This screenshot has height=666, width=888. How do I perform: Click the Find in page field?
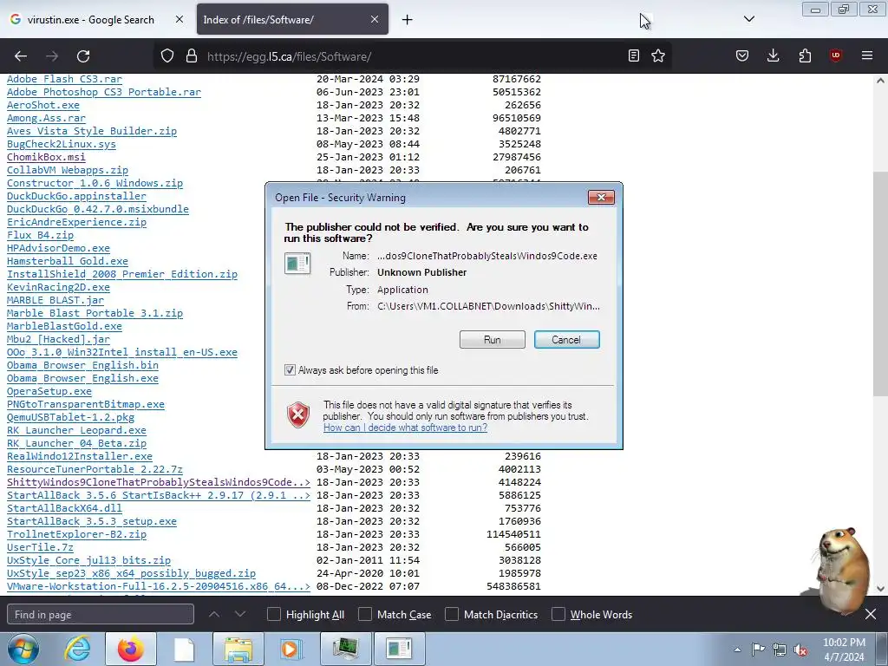coord(101,615)
